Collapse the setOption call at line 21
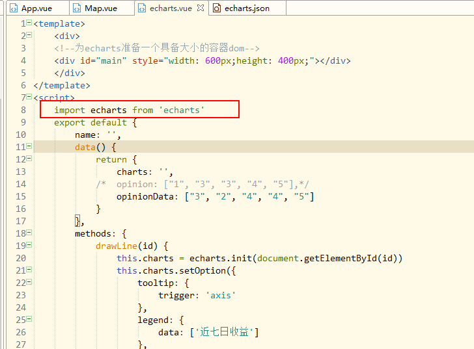The width and height of the screenshot is (474, 349). click(x=29, y=270)
